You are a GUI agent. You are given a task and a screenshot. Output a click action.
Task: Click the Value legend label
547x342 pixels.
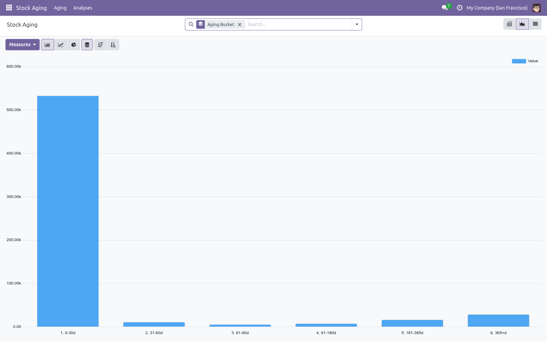click(x=533, y=61)
